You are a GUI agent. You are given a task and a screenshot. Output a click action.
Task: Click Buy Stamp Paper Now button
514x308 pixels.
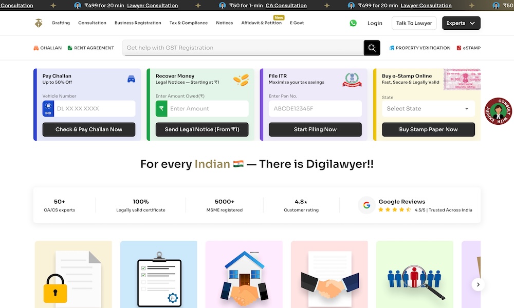click(x=428, y=129)
